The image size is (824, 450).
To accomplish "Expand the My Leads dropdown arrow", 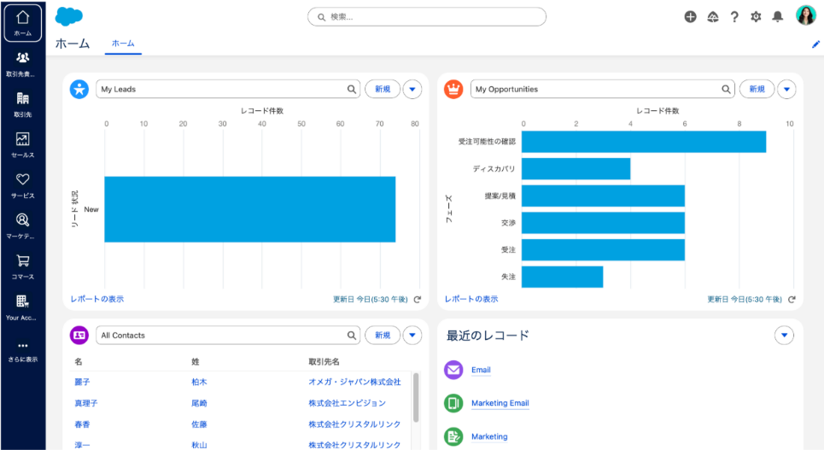I will click(x=412, y=89).
